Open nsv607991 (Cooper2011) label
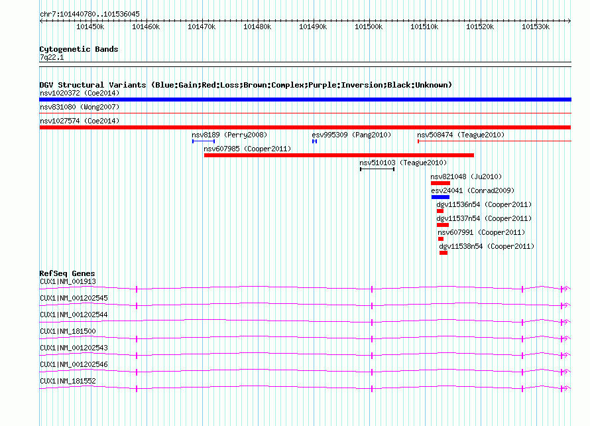The height and width of the screenshot is (426, 590). pyautogui.click(x=481, y=232)
